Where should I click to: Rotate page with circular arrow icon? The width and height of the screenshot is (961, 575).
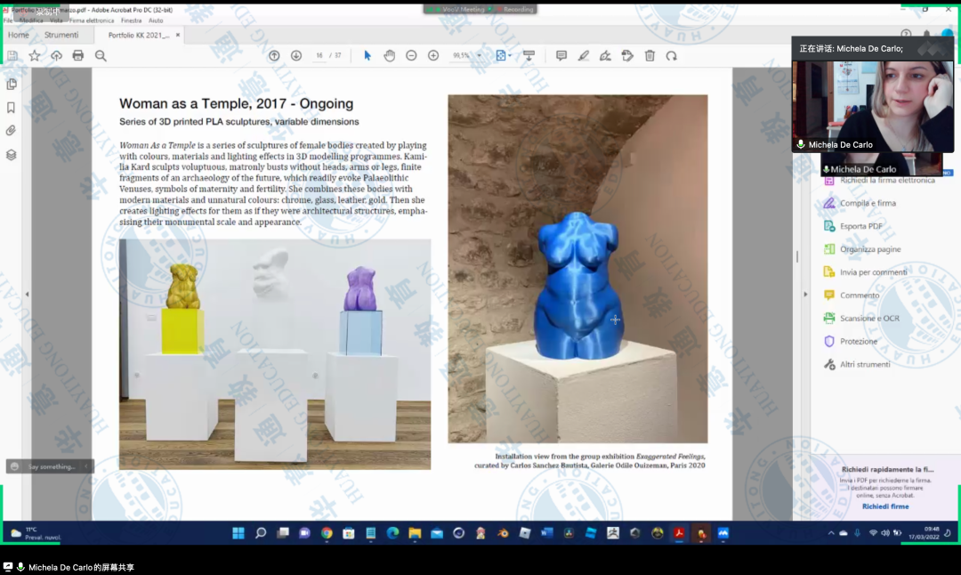(x=672, y=56)
